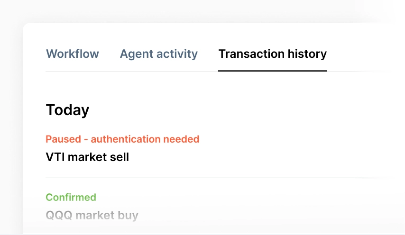Click the word "sell" in VTI row
Viewport: 405px width, 235px height.
(x=119, y=157)
